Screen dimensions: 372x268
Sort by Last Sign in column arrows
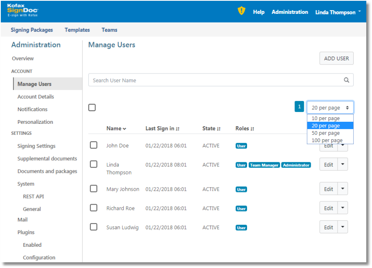coord(178,129)
